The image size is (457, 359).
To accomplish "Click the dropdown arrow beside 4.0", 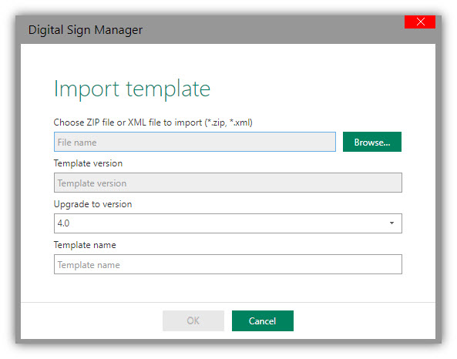I will pos(391,223).
